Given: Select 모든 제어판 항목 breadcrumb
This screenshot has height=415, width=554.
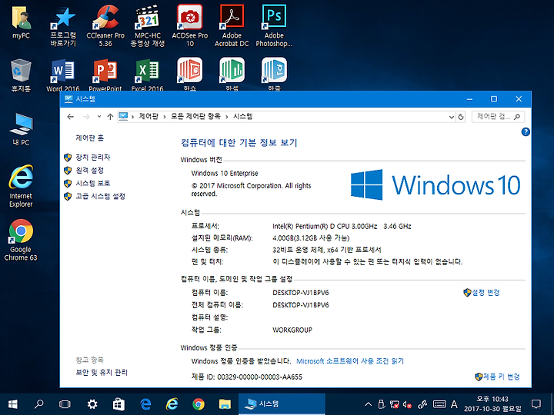Looking at the screenshot, I should coord(195,117).
